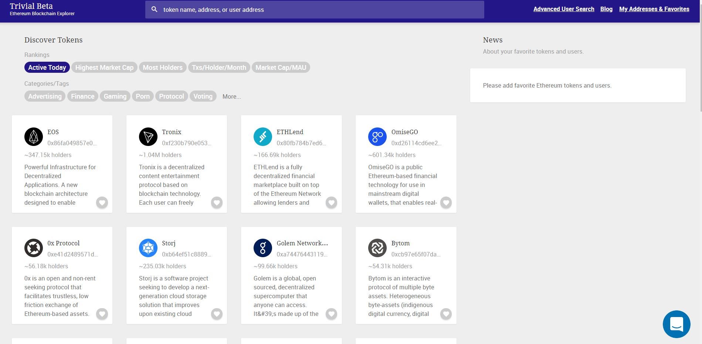This screenshot has width=702, height=344.
Task: Favorite the Bytom token with heart
Action: [446, 314]
